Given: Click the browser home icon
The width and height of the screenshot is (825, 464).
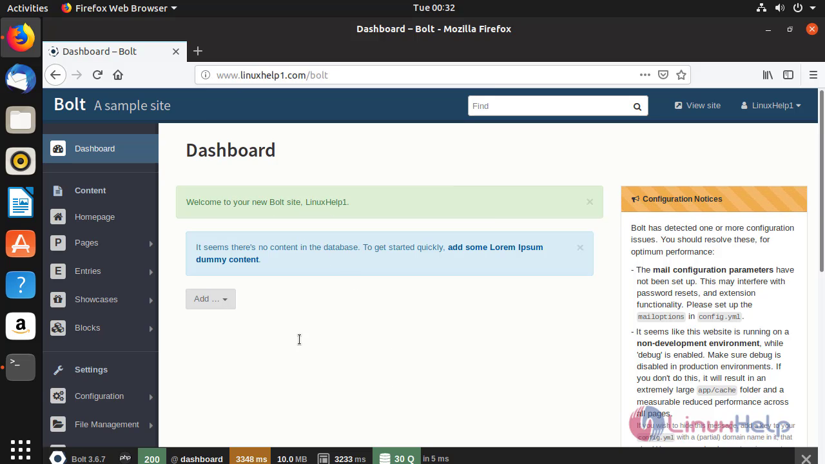Looking at the screenshot, I should point(118,75).
